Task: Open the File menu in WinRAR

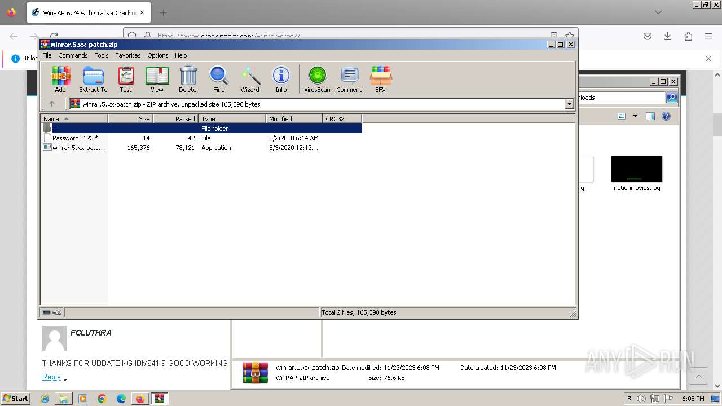Action: pyautogui.click(x=47, y=55)
